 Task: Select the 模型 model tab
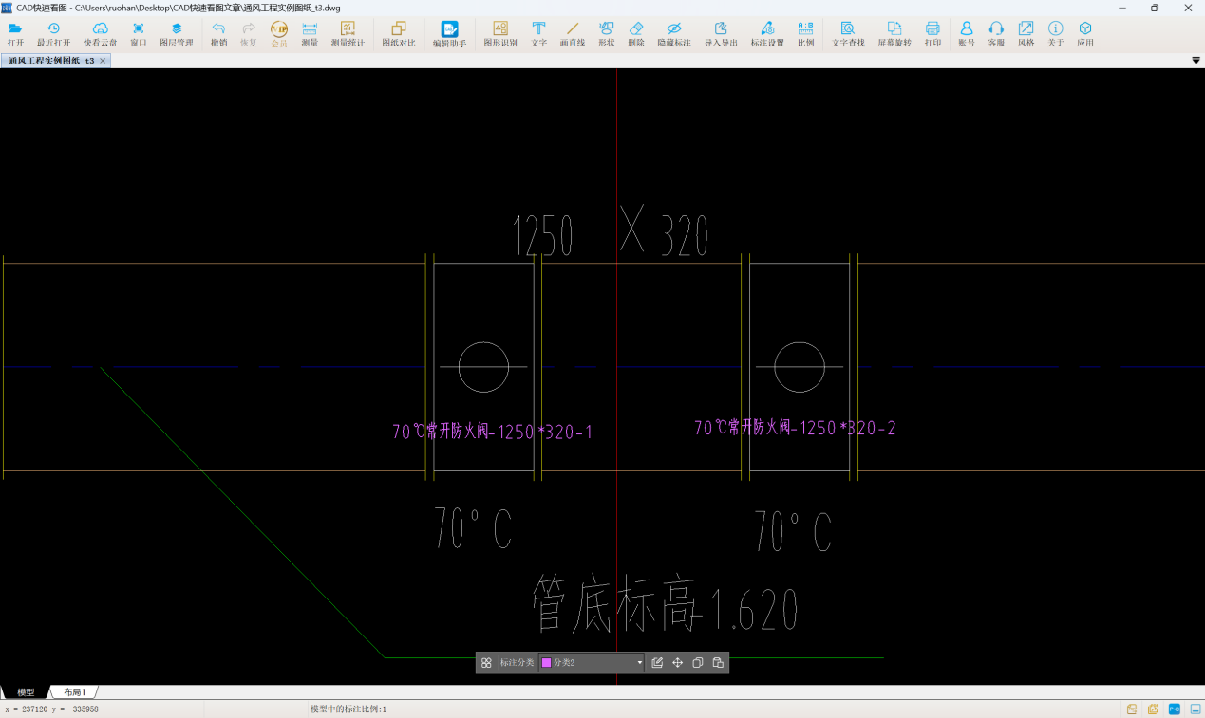tap(26, 692)
